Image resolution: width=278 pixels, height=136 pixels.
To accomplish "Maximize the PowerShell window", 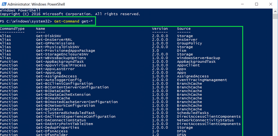I will pyautogui.click(x=256, y=4).
